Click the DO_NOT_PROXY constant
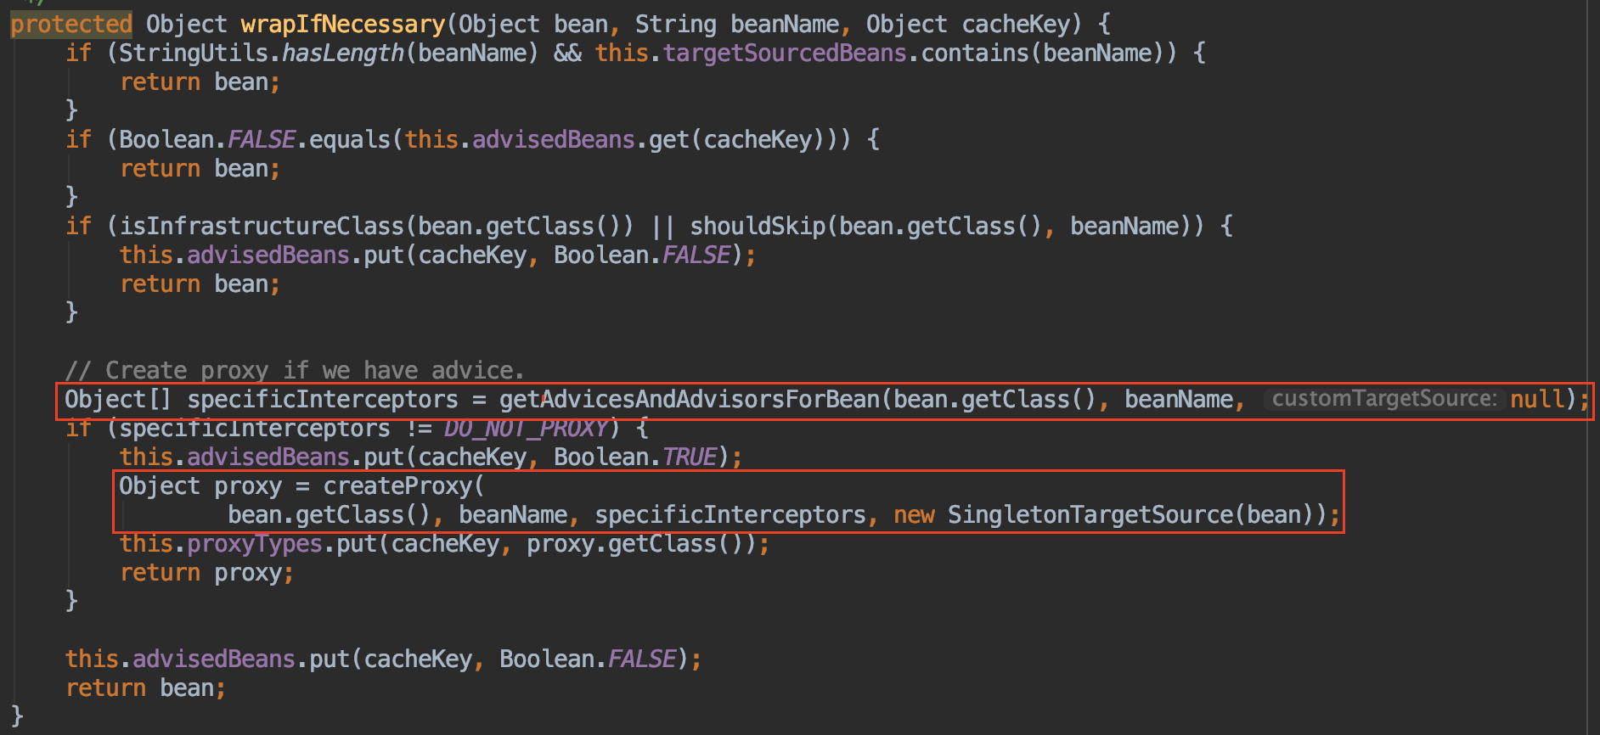The height and width of the screenshot is (735, 1600). tap(526, 428)
